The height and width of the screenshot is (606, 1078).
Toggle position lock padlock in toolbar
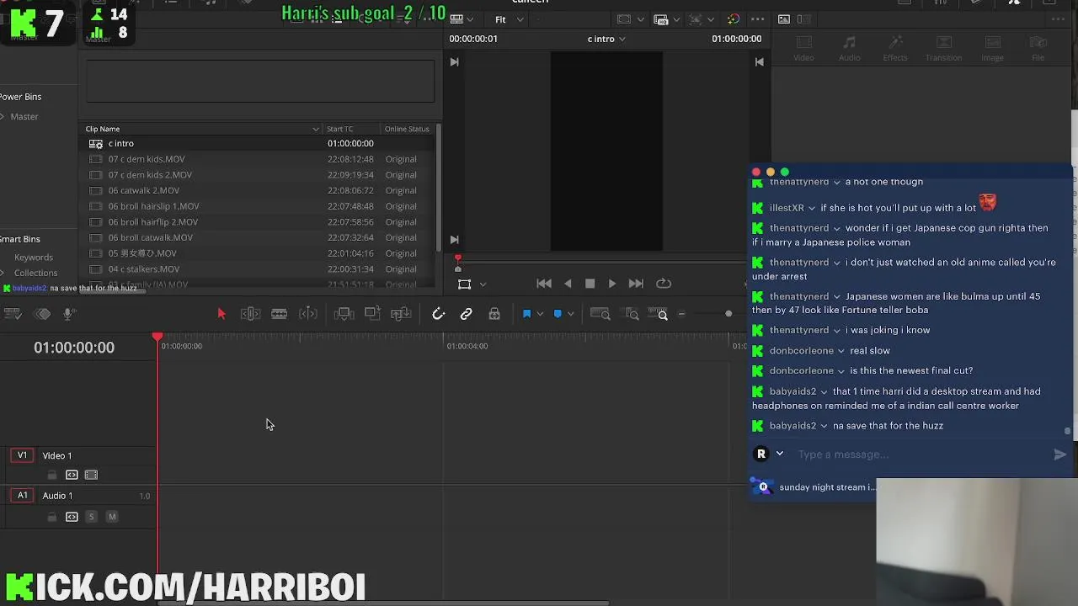494,314
